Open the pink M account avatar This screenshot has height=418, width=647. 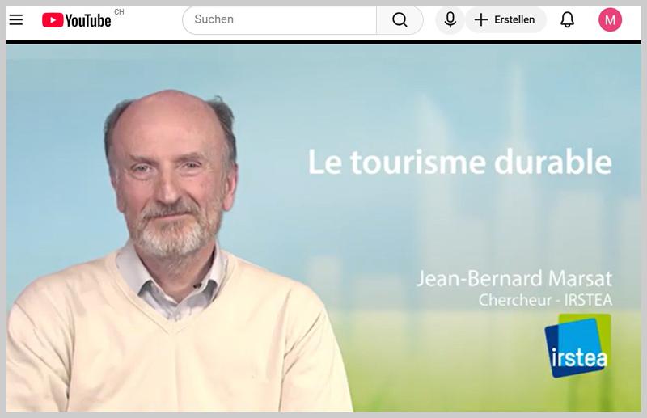tap(610, 19)
